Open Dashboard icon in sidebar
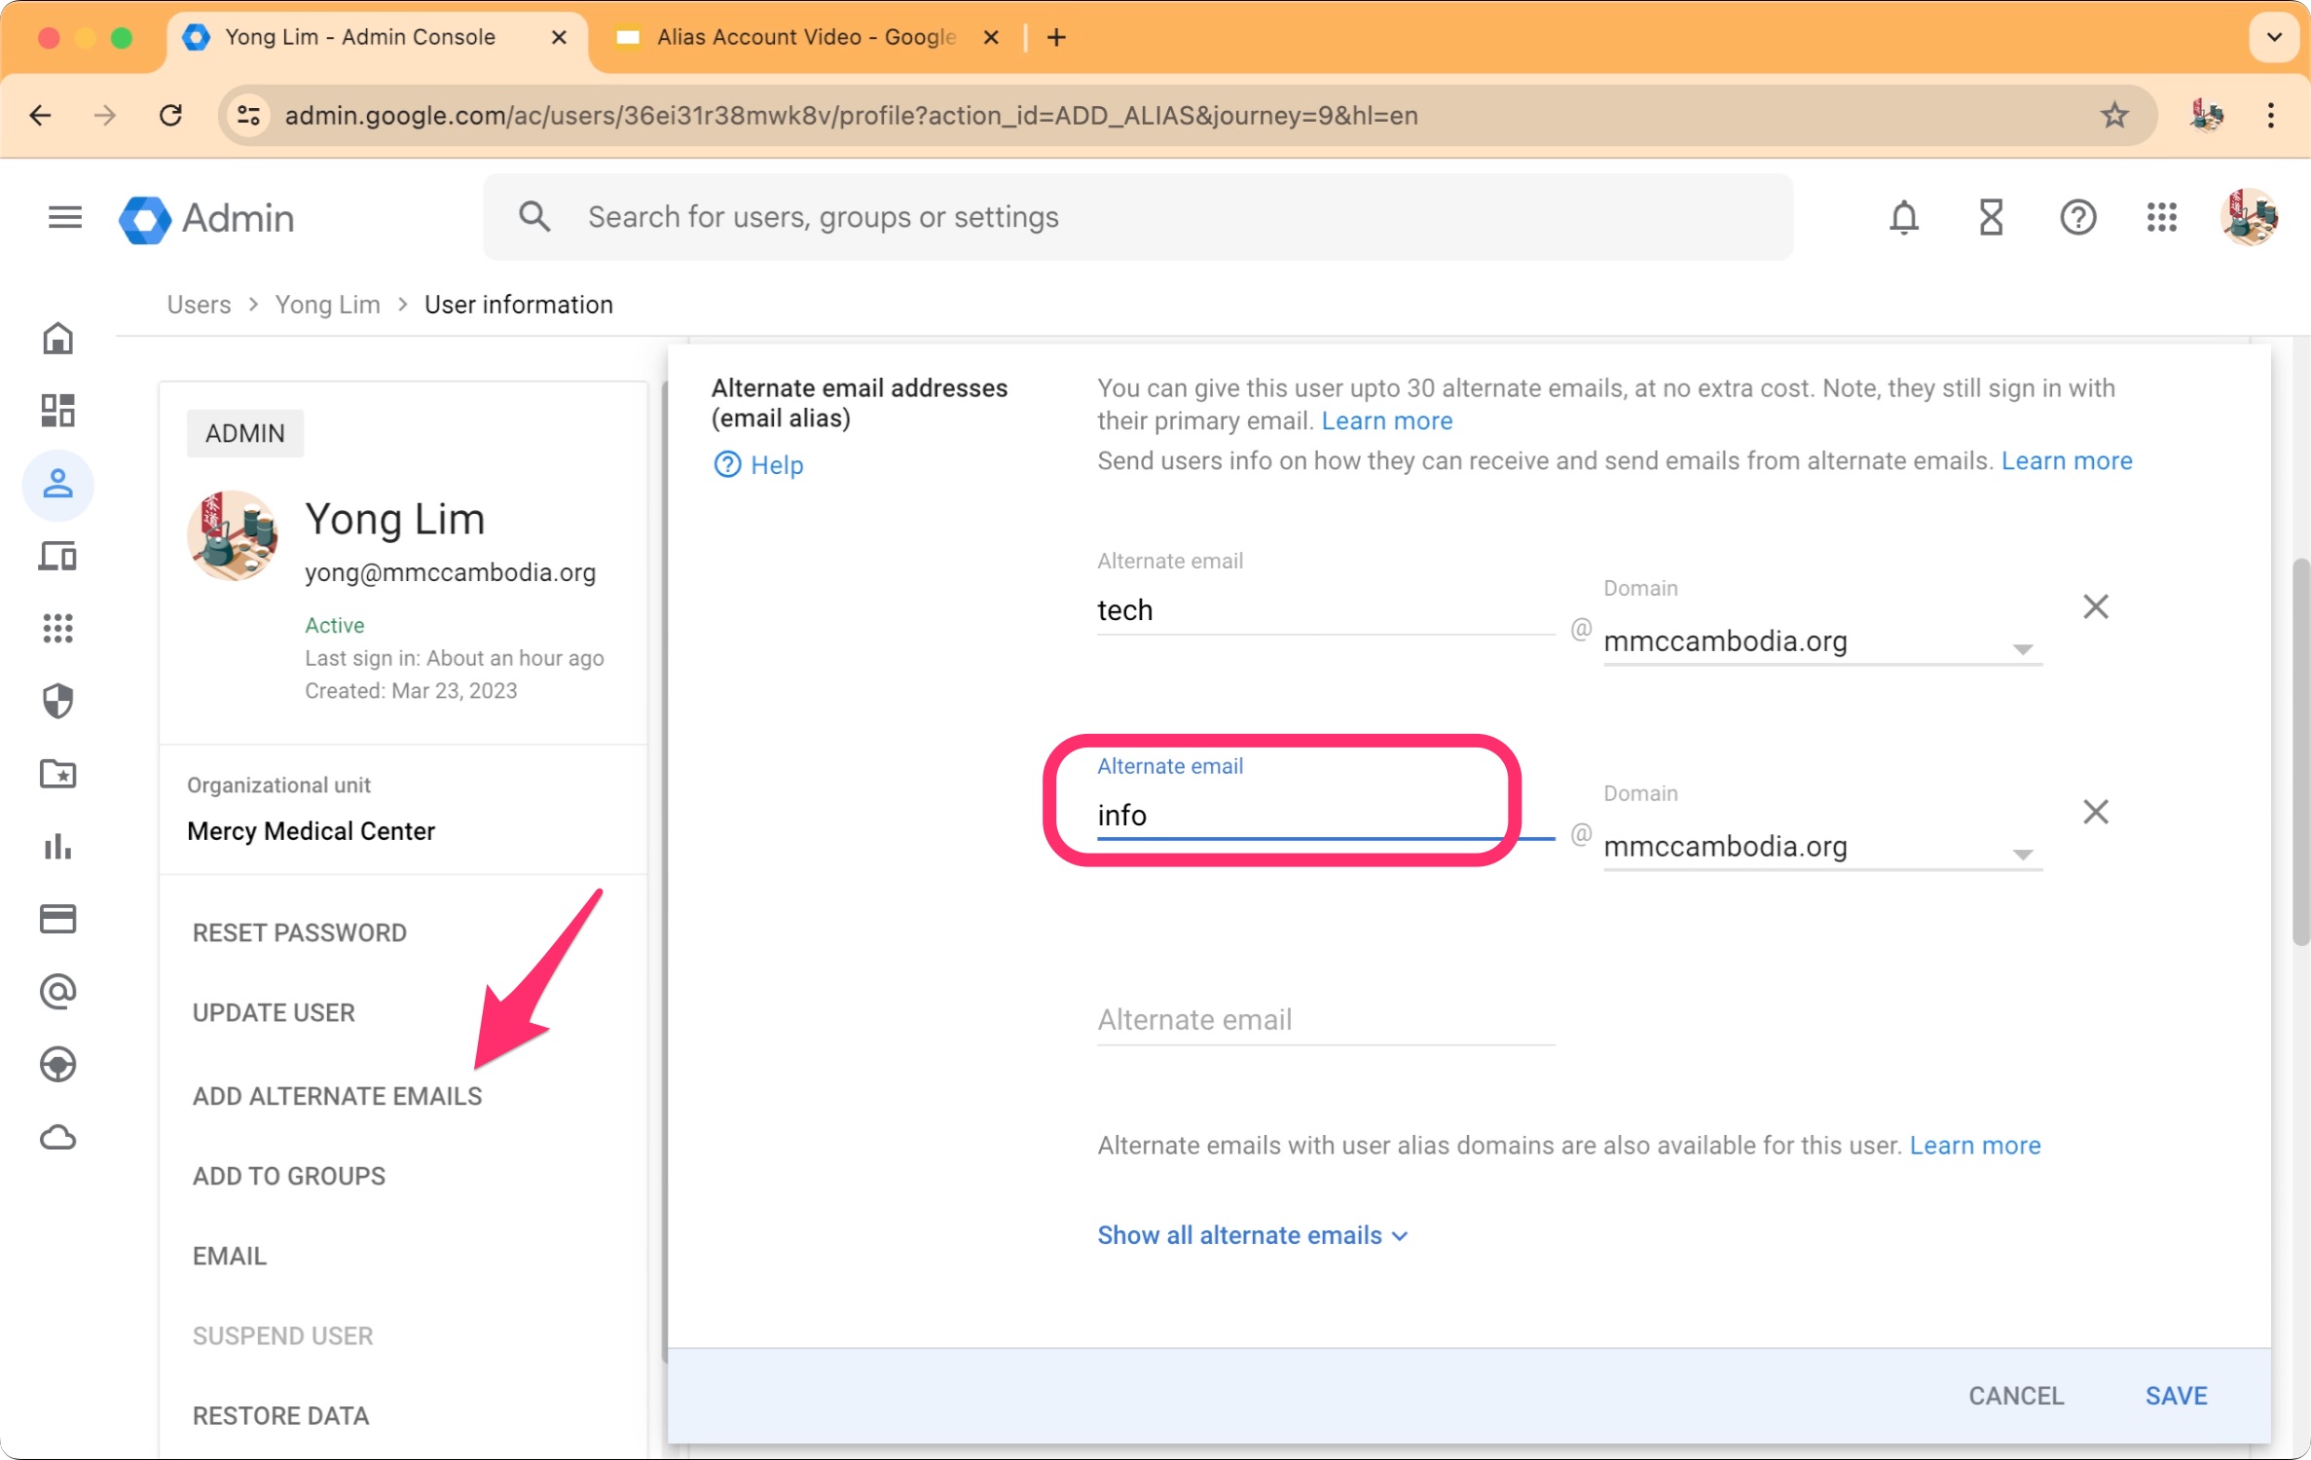Viewport: 2311px width, 1460px height. 57,411
